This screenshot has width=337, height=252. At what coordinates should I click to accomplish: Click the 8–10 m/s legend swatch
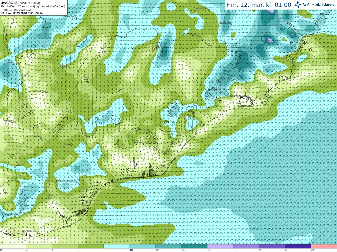(117, 246)
